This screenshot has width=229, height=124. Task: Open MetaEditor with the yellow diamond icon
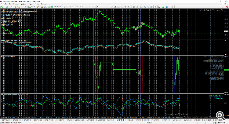(42, 7)
